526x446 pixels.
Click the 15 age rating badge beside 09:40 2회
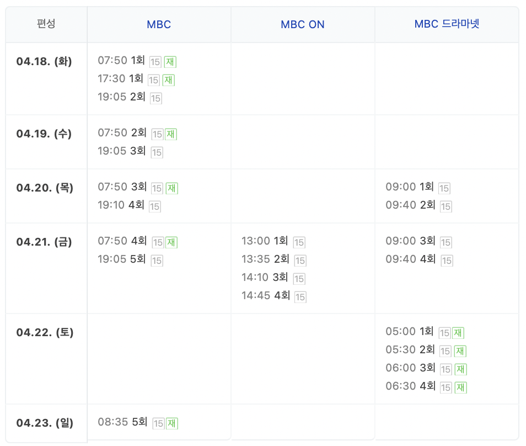(446, 206)
